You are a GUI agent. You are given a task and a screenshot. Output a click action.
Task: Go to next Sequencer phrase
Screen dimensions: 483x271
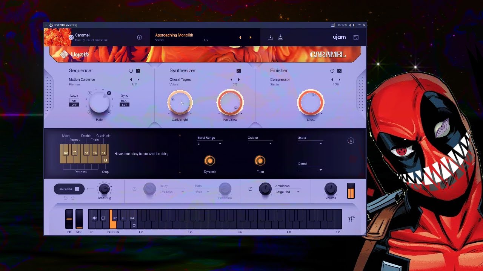138,79
